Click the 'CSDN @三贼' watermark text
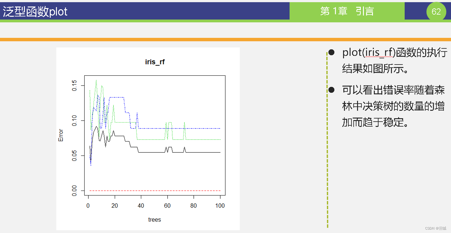Image resolution: width=451 pixels, height=233 pixels. pyautogui.click(x=435, y=228)
